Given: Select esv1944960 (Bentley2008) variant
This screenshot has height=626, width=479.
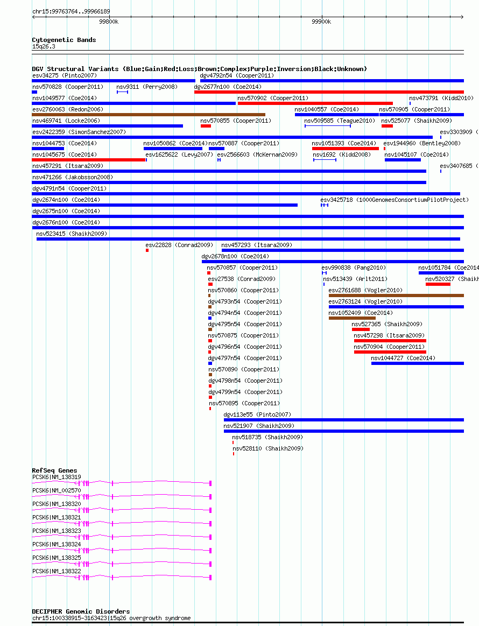Looking at the screenshot, I should (x=422, y=143).
